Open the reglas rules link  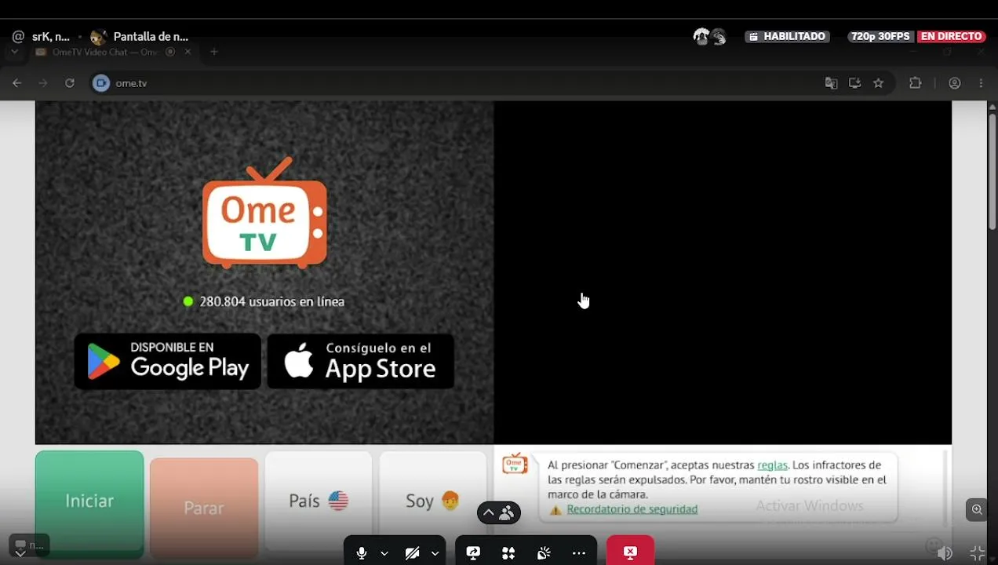(772, 465)
